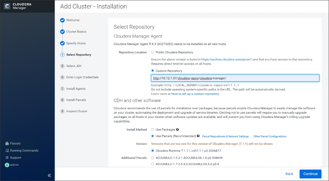
Task: Click into the custom repository URL field
Action: coord(235,78)
